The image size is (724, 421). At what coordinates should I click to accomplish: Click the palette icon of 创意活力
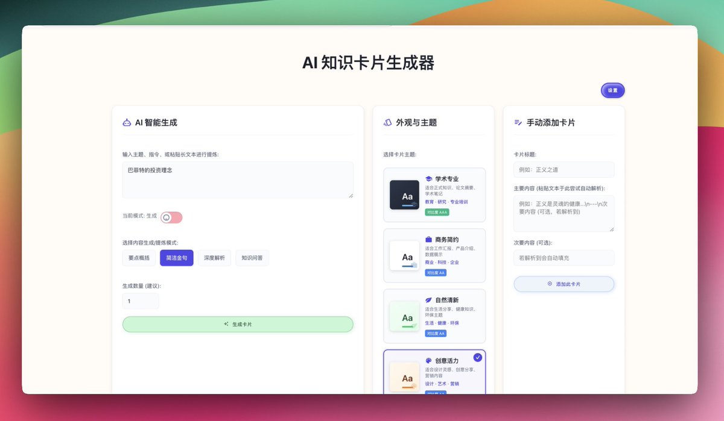(428, 361)
